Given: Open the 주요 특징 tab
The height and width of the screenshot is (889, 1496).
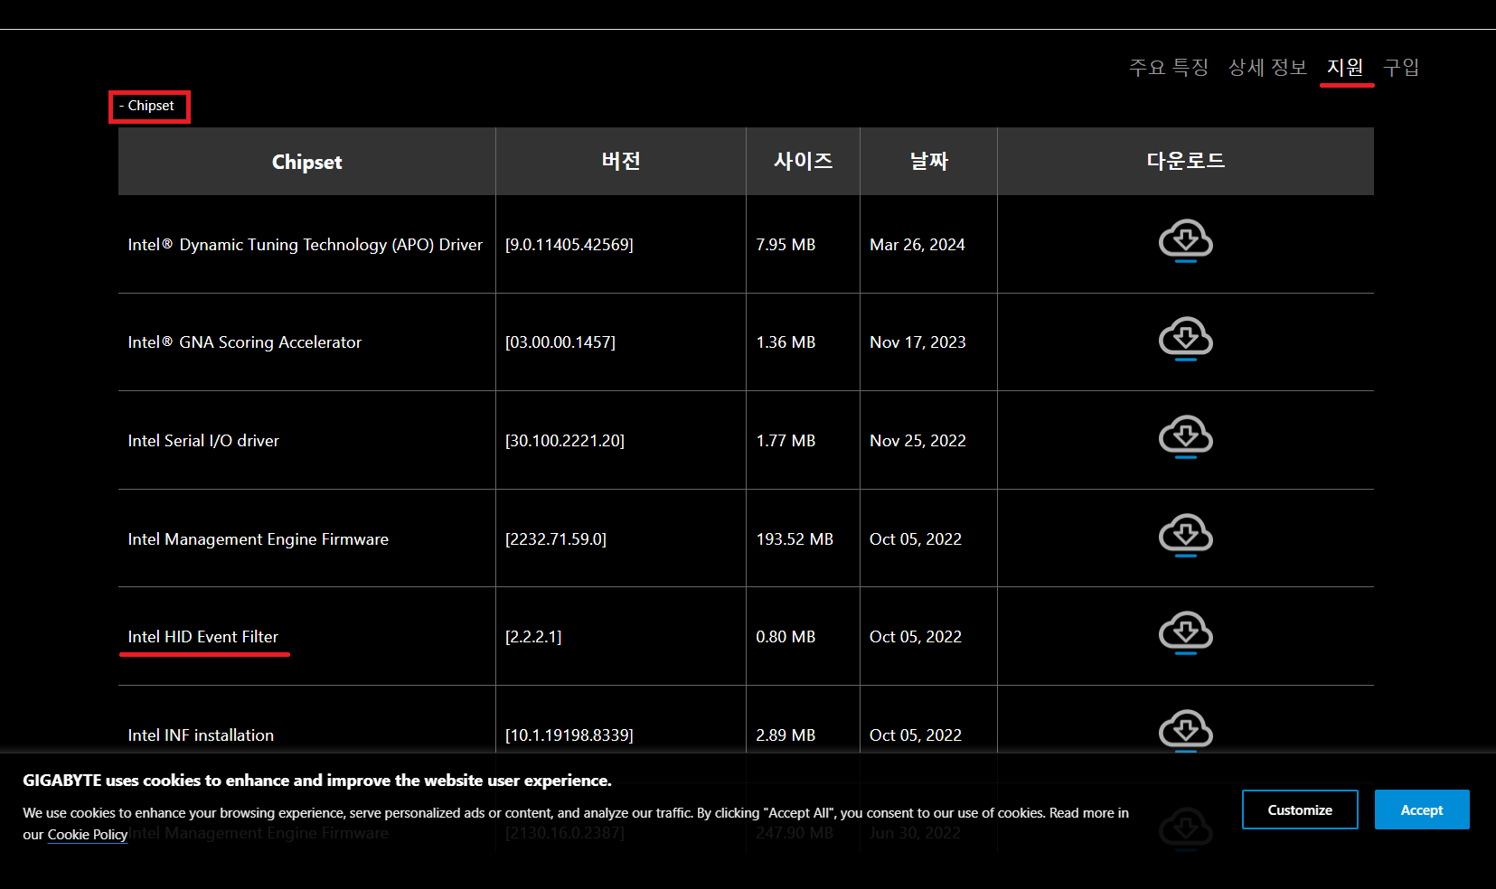Looking at the screenshot, I should click(x=1168, y=67).
